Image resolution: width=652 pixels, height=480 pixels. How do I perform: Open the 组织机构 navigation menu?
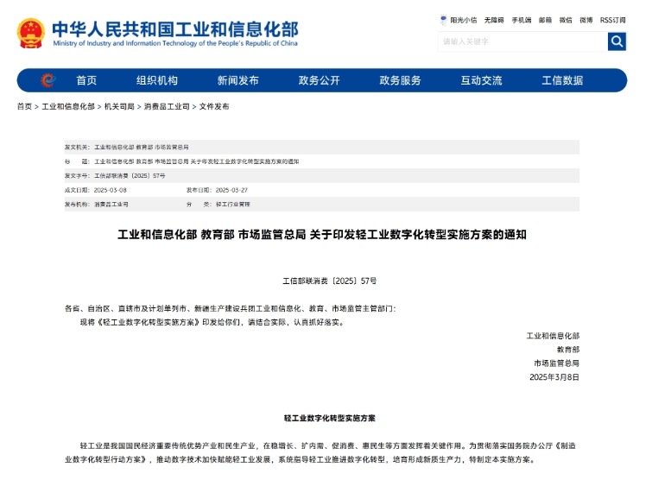coord(157,80)
